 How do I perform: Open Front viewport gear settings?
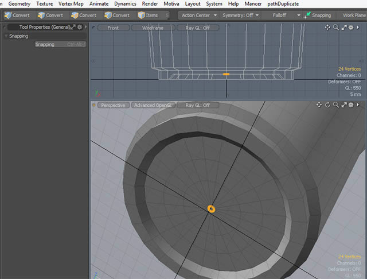[351, 28]
